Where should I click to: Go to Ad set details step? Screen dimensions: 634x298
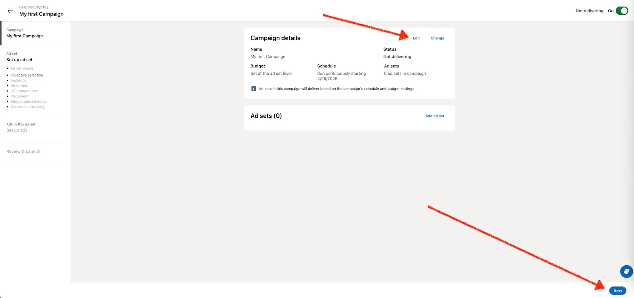point(22,68)
